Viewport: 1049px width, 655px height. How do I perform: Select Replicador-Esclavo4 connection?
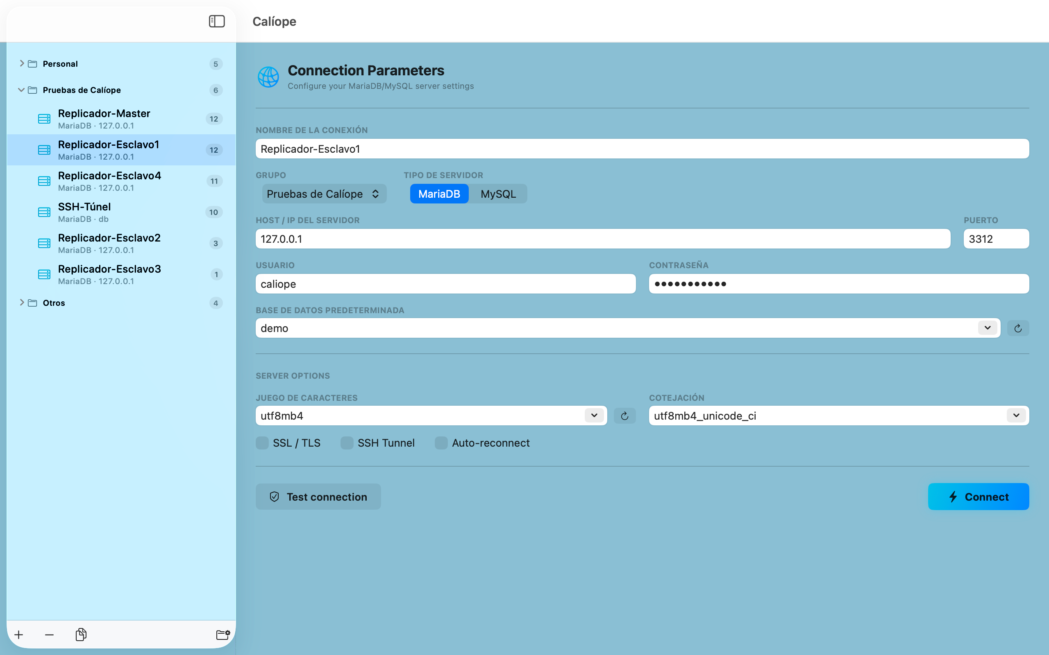coord(121,181)
